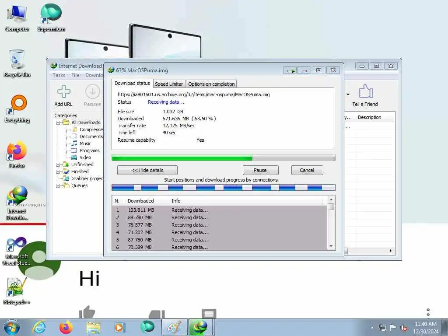Click the network tray icon
This screenshot has height=336, width=448.
tap(382, 328)
